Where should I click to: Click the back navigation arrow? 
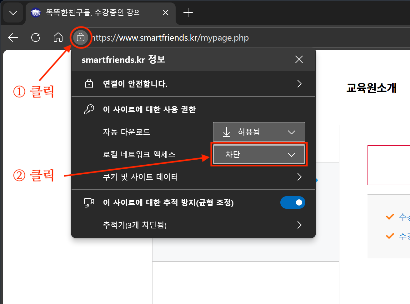pos(13,38)
